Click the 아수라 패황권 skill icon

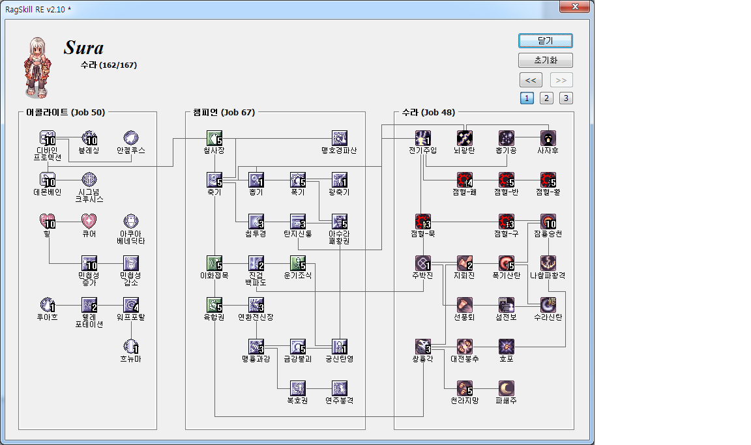[x=340, y=222]
